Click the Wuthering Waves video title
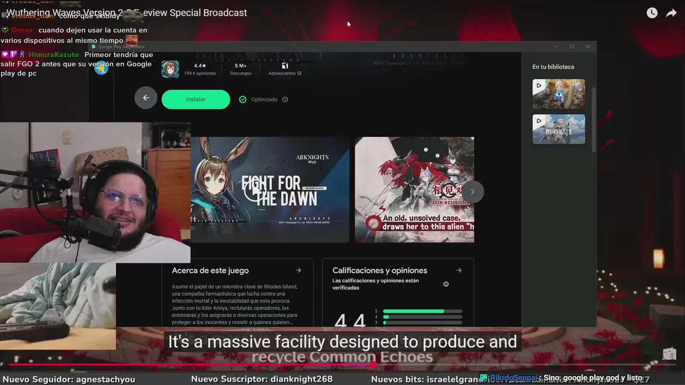Viewport: 685px width, 385px height. (127, 13)
